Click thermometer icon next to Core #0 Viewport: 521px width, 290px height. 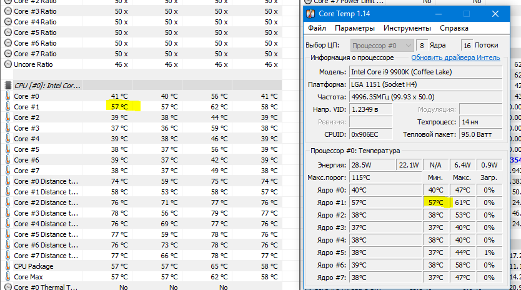pos(7,96)
